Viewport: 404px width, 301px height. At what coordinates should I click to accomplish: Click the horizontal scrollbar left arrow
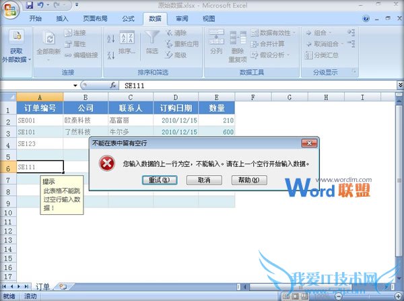pos(245,287)
